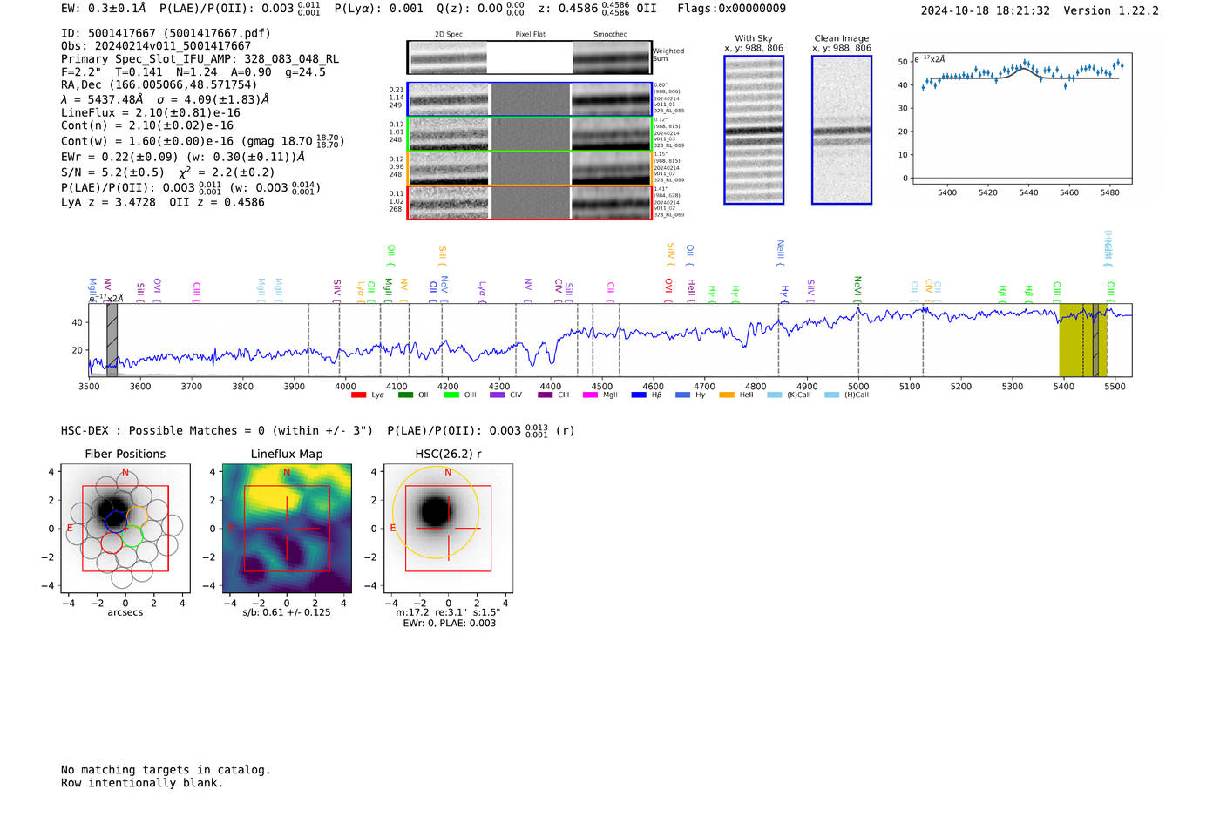Viewport: 1220px width, 830px height.
Task: Click the s/b: 0.61 +/- 0.125 caption
Action: coord(287,612)
